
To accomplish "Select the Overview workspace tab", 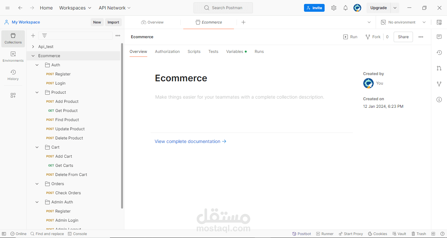I will coord(152,22).
